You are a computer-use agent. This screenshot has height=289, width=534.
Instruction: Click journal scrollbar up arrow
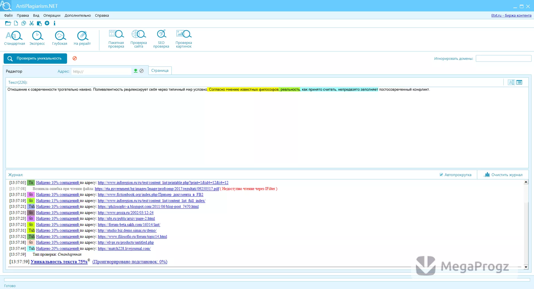coord(526,182)
